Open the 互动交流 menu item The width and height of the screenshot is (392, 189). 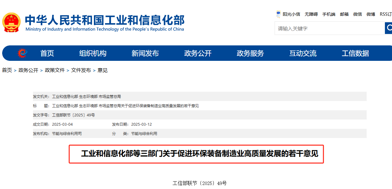pyautogui.click(x=303, y=53)
